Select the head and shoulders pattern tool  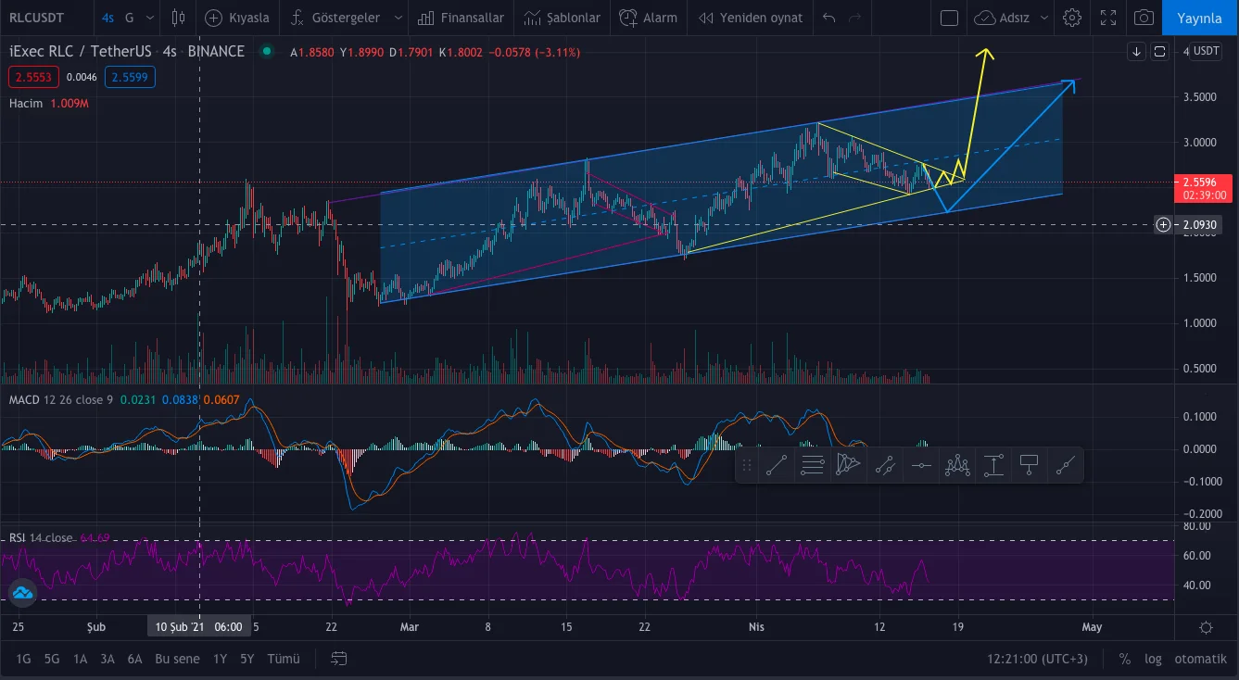click(957, 465)
